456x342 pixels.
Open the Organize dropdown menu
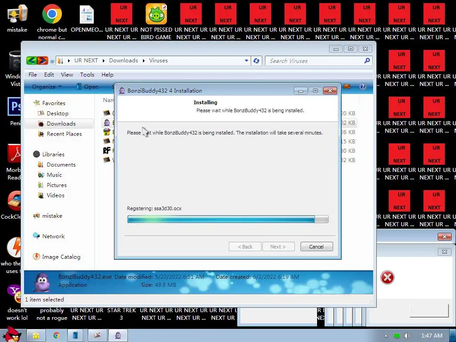(x=46, y=87)
